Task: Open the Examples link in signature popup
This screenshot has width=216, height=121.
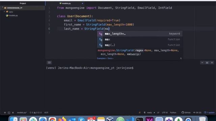Action: click(x=102, y=58)
